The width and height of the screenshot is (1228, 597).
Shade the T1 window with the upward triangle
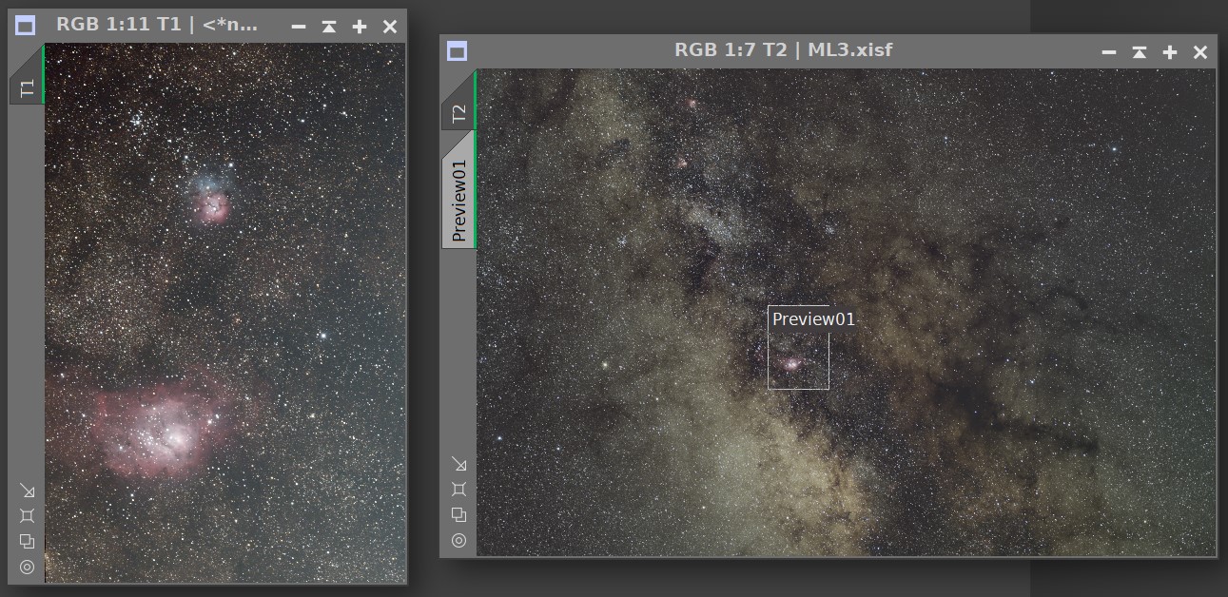click(328, 27)
